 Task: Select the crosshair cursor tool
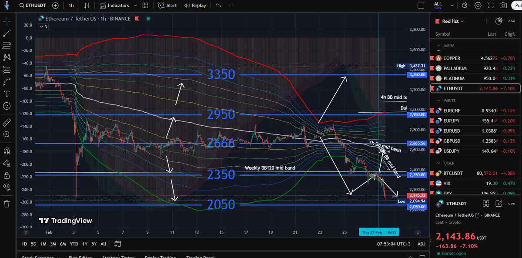[x=7, y=21]
